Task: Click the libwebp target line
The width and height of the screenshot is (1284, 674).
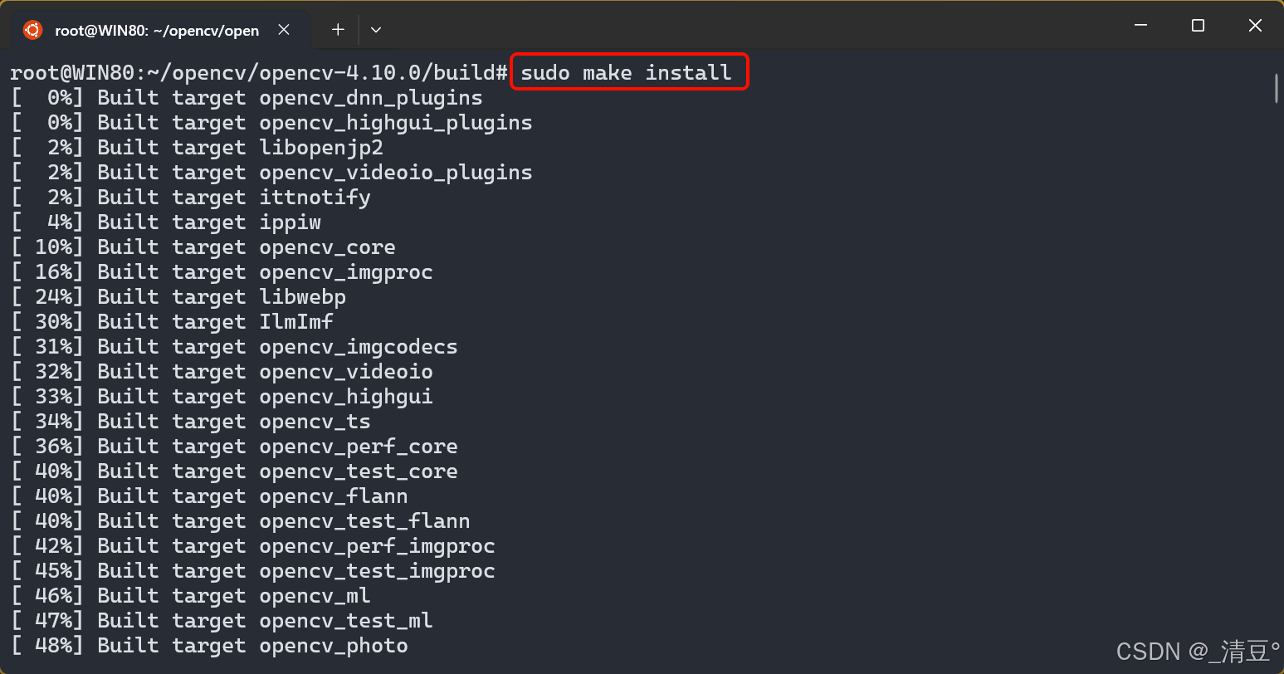Action: [x=178, y=297]
